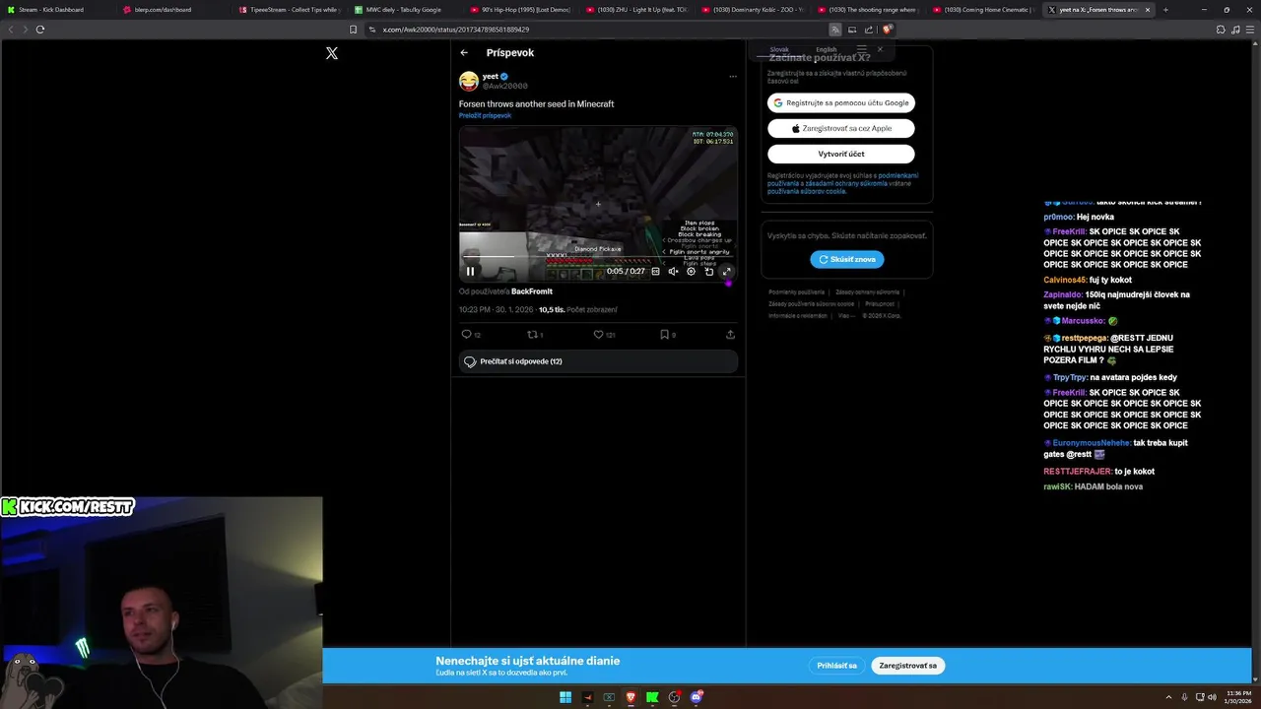
Task: Open a new browser tab
Action: [x=1165, y=10]
